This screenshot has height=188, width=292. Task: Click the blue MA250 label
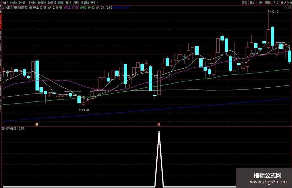coord(121,8)
